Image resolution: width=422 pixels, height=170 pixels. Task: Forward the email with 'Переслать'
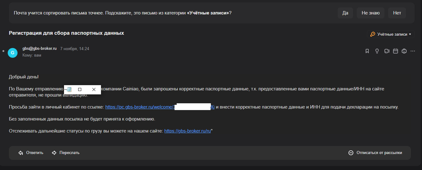click(66, 153)
